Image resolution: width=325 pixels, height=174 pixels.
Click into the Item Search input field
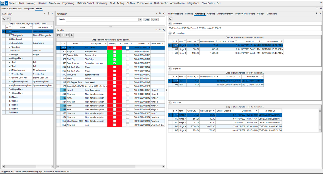tap(102, 20)
